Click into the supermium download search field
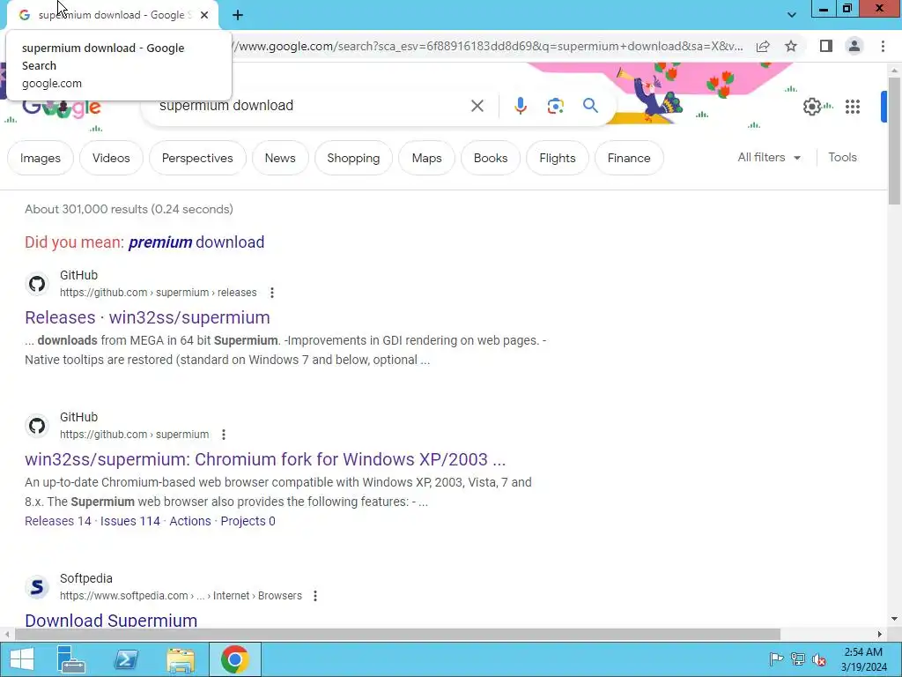The image size is (902, 677). pyautogui.click(x=311, y=106)
